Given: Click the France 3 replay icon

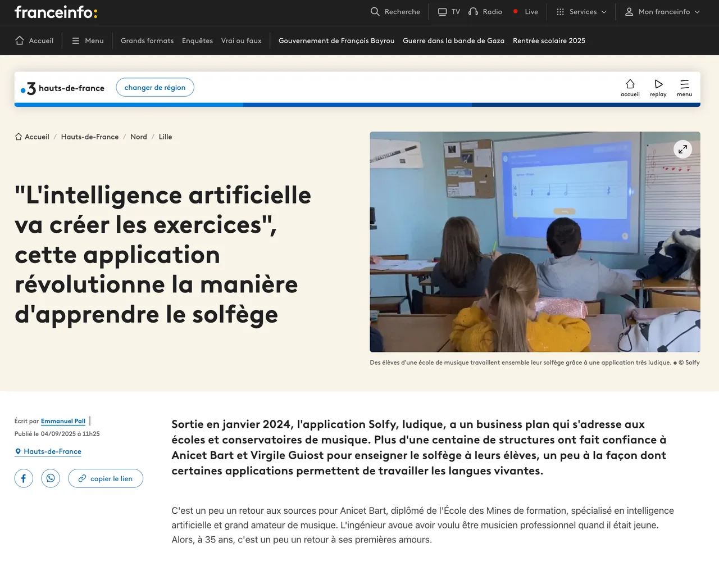Looking at the screenshot, I should (658, 87).
